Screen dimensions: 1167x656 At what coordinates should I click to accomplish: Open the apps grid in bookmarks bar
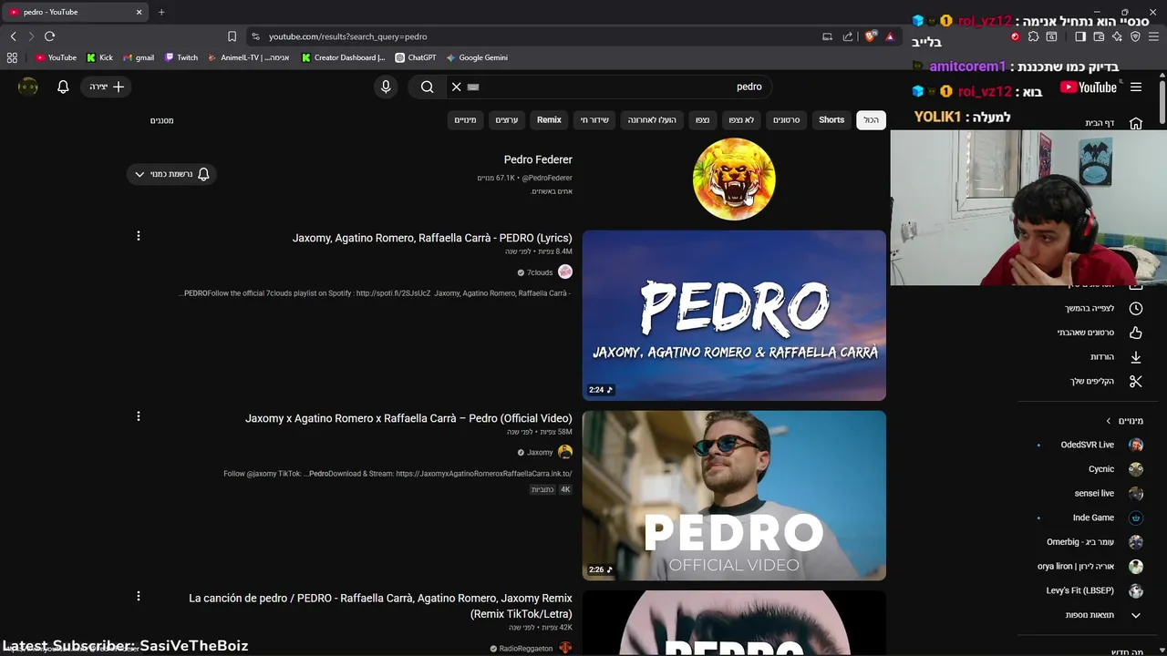coord(12,57)
